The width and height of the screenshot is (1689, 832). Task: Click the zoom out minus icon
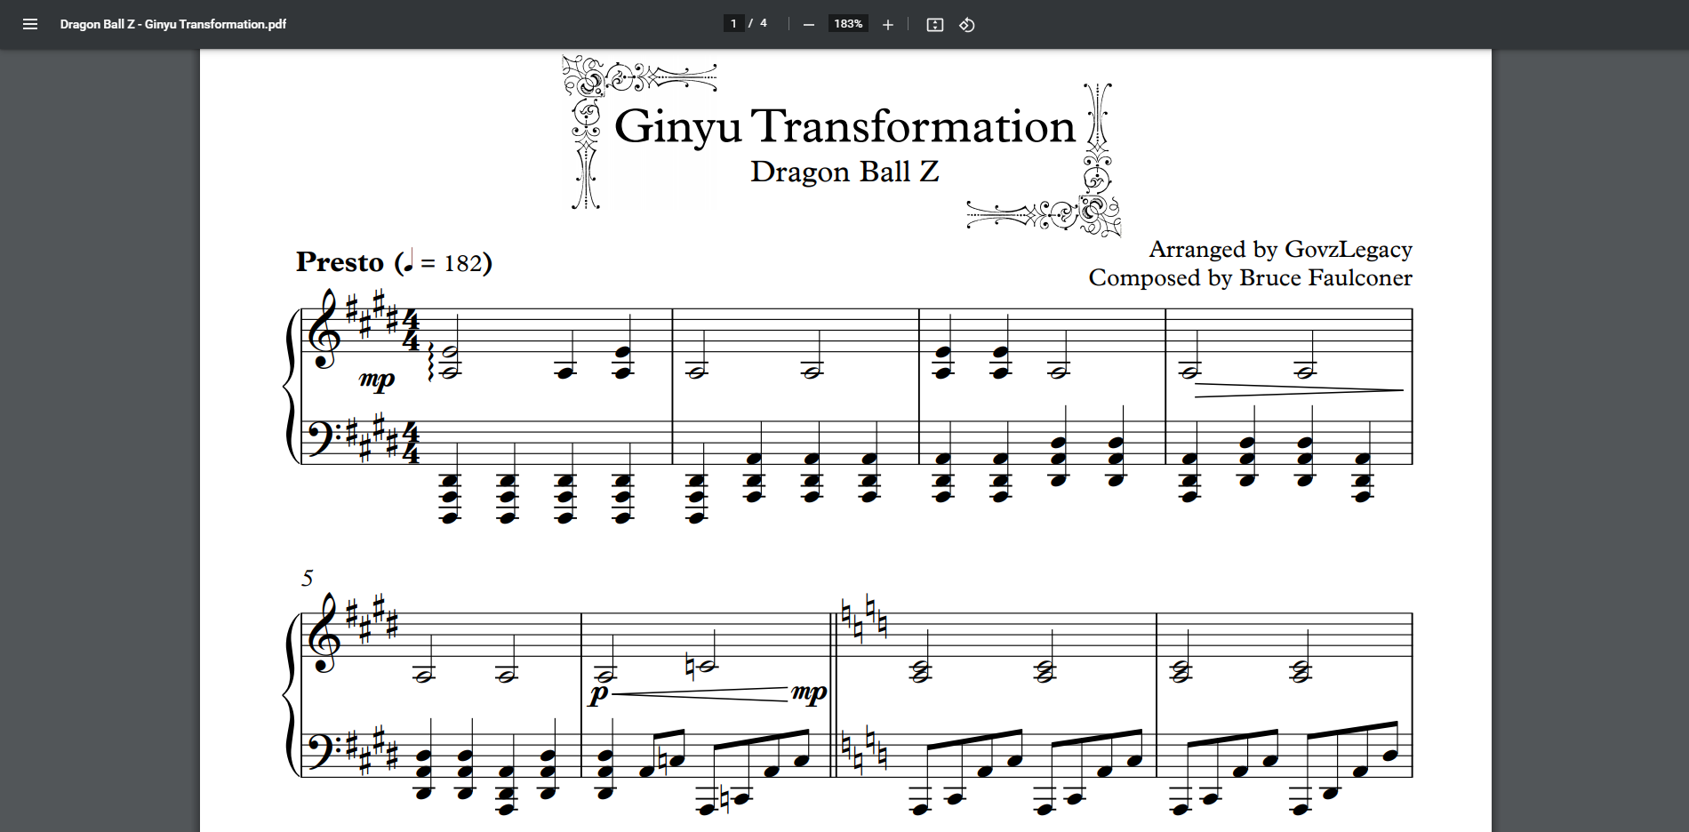pyautogui.click(x=808, y=25)
